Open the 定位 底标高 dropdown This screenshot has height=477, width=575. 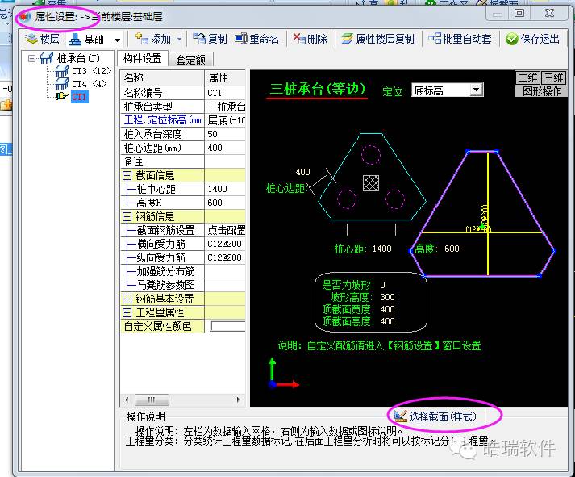[x=476, y=90]
